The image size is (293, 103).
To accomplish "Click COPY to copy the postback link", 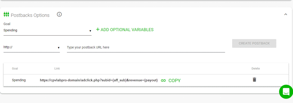I will (x=175, y=81).
